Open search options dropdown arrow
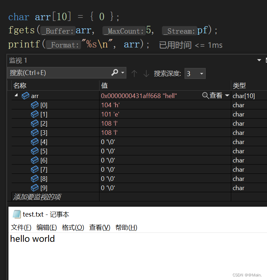Viewport: 267px width, 280px height. click(123, 73)
